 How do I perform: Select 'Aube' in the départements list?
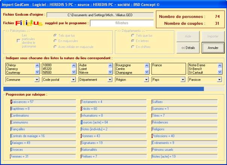coord(83,65)
